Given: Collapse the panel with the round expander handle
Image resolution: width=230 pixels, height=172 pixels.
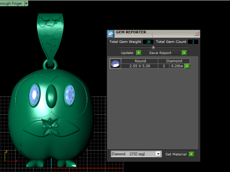Looking at the screenshot, I should click(153, 47).
